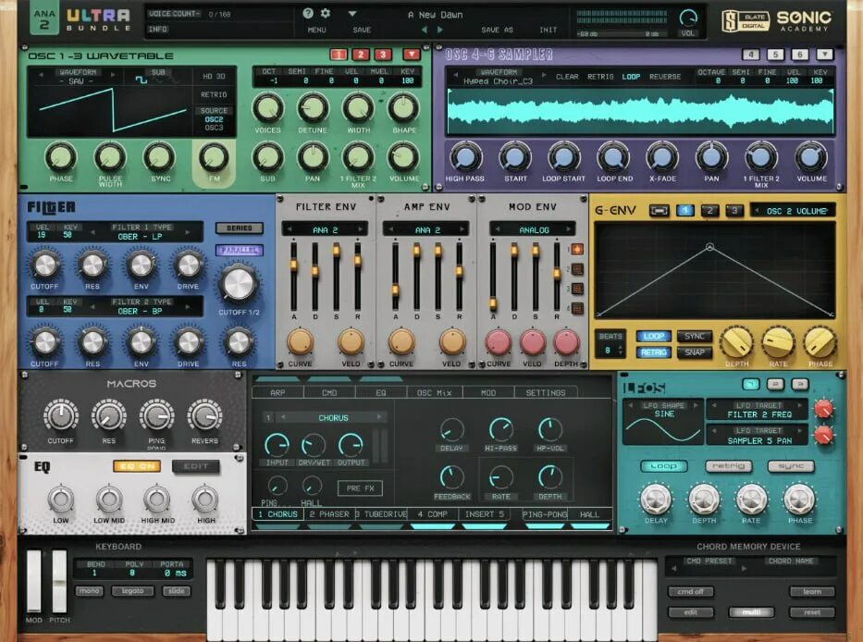This screenshot has width=863, height=642.
Task: Open the ARP tab
Action: 277,392
